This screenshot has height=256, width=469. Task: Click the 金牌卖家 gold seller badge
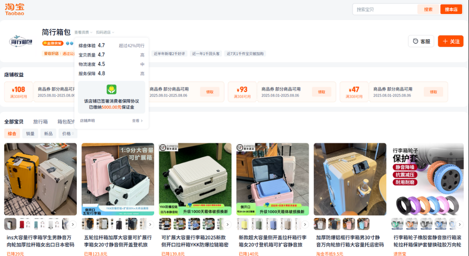pyautogui.click(x=53, y=43)
